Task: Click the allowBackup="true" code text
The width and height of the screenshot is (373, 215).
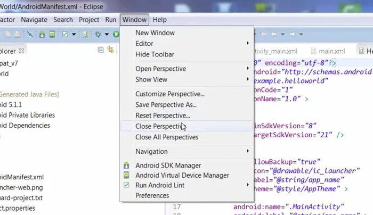Action: pyautogui.click(x=287, y=162)
